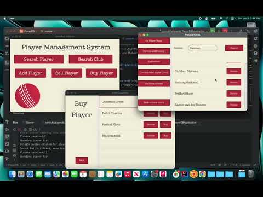Open the Notifications tool window icon
Viewport: 263px width, 197px height.
click(x=255, y=38)
